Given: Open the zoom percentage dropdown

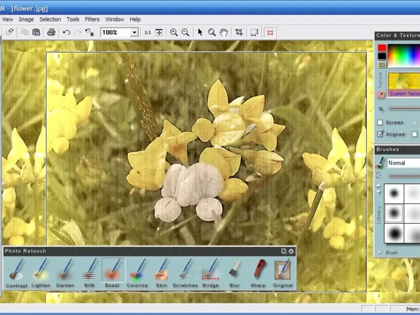Looking at the screenshot, I should click(134, 33).
